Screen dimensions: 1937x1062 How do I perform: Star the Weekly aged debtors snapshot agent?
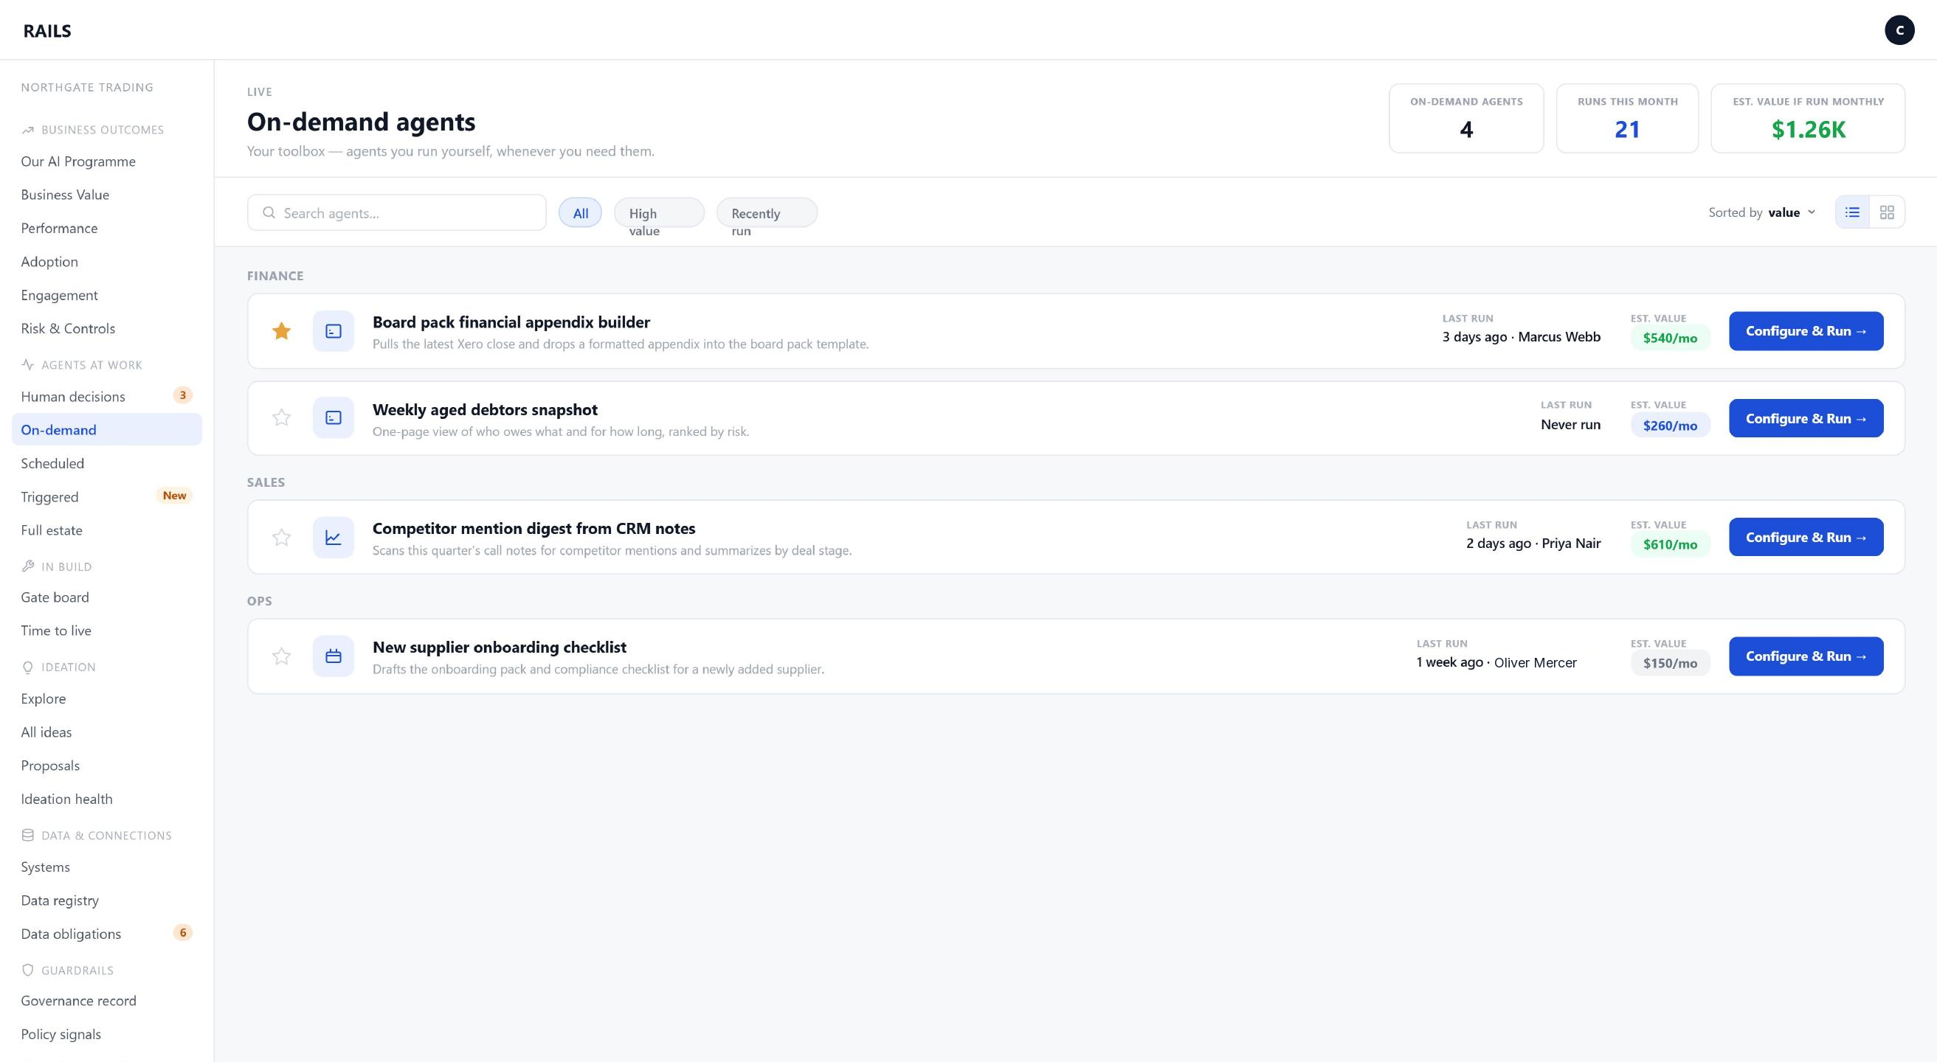tap(281, 417)
